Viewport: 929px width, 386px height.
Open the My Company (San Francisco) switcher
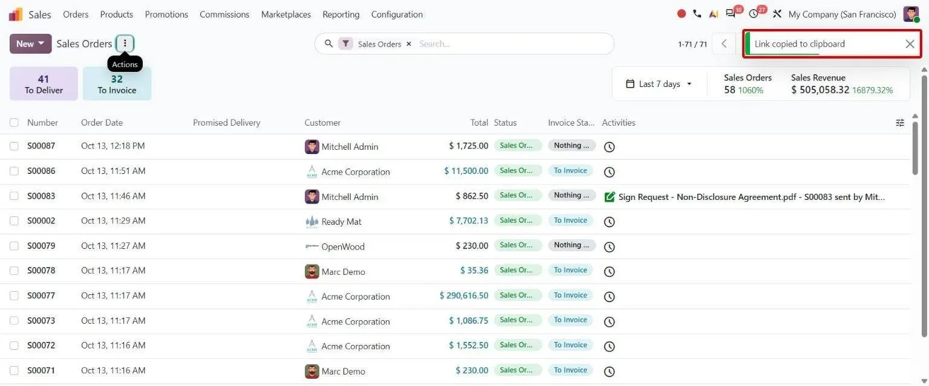click(x=842, y=14)
